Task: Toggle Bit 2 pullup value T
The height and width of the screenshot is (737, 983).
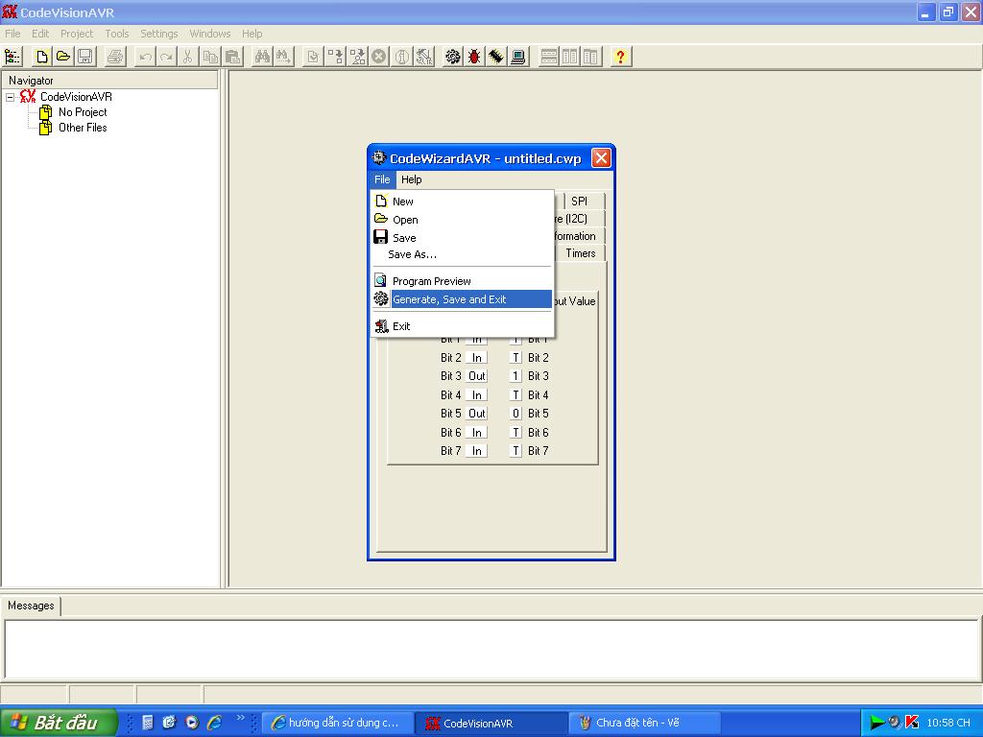Action: (515, 358)
